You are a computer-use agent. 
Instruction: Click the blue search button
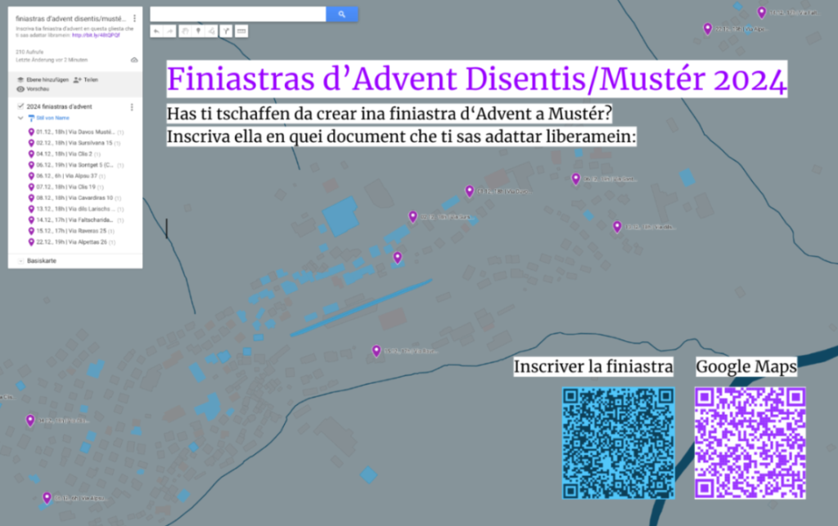tap(341, 14)
